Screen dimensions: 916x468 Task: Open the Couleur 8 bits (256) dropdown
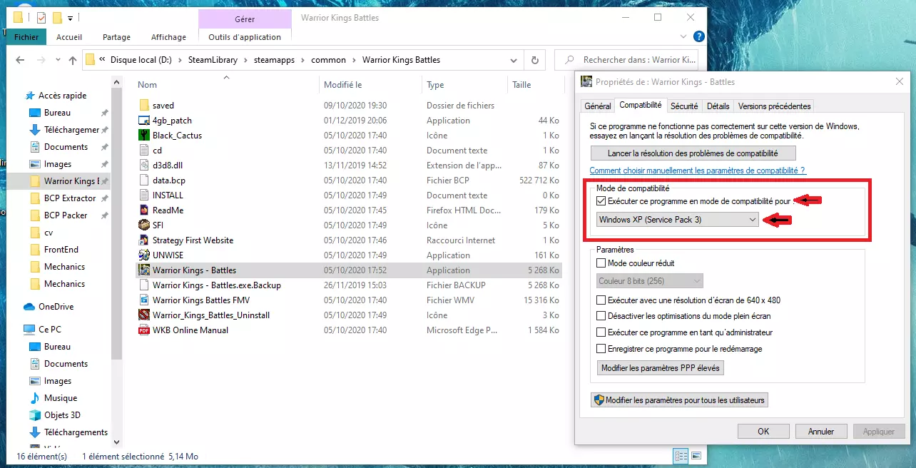pyautogui.click(x=650, y=281)
